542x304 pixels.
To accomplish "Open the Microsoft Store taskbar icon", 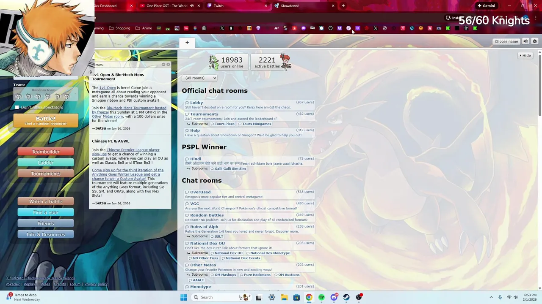I will pos(296,297).
